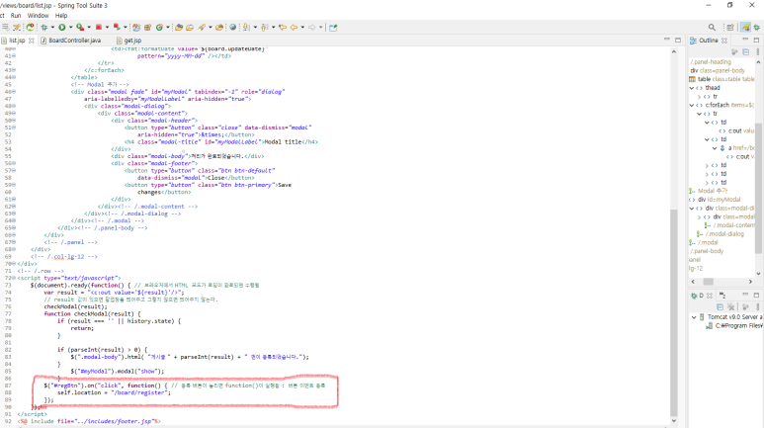
Task: Switch to the second Servers-area tab icon
Action: point(722,295)
